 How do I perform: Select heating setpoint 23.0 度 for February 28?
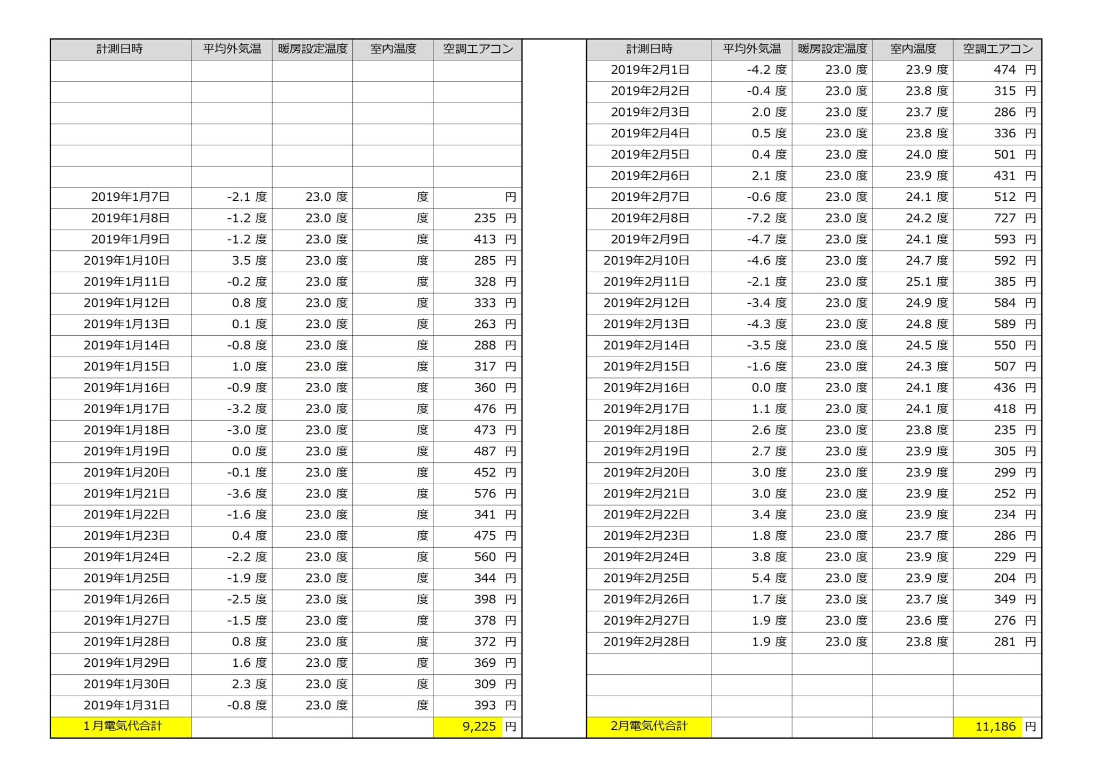(832, 642)
